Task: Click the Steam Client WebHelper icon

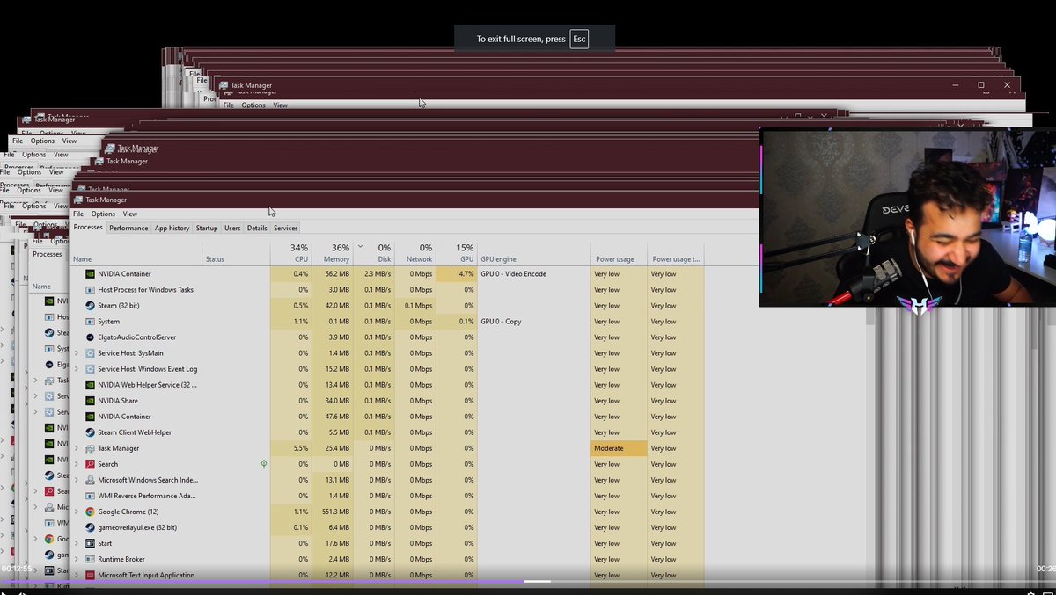Action: coord(90,432)
